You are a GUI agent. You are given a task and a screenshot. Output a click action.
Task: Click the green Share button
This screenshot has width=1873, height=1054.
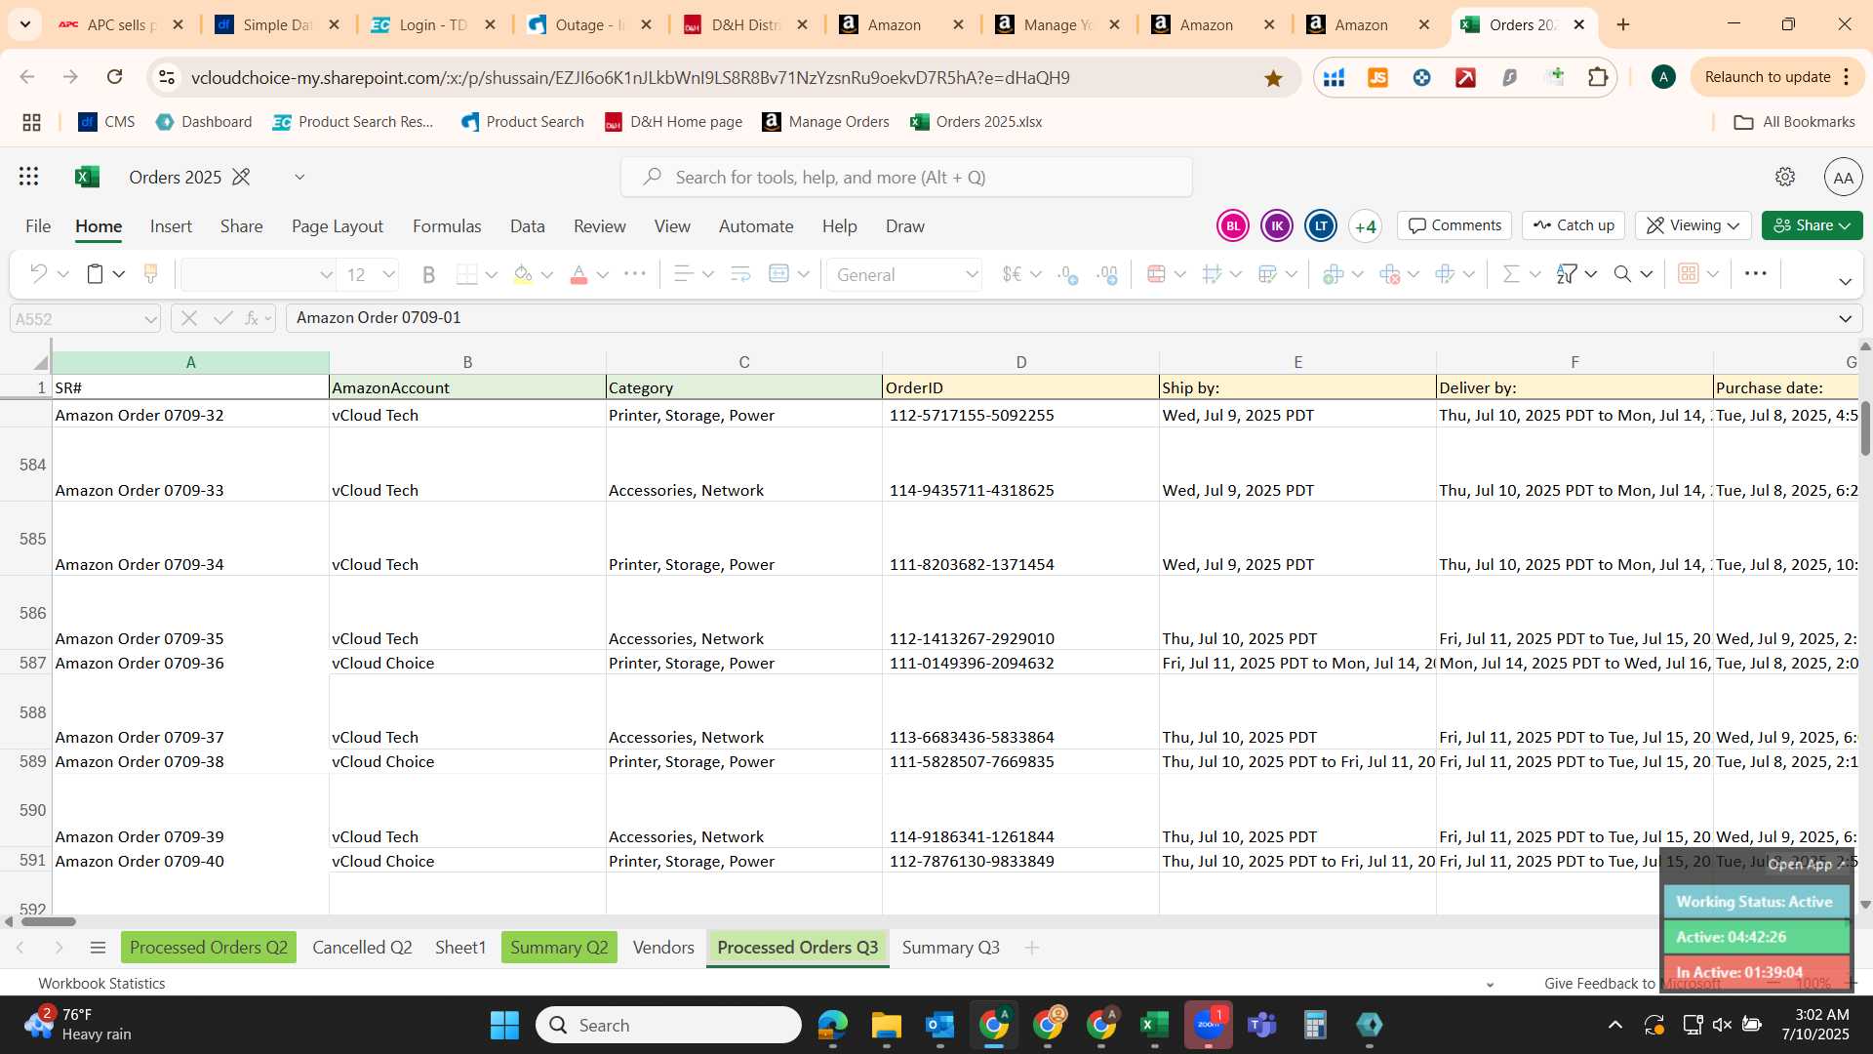1812,225
